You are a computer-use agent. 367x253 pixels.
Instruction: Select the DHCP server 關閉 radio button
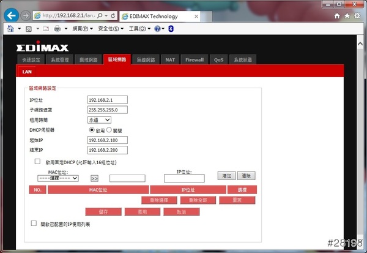click(x=109, y=130)
